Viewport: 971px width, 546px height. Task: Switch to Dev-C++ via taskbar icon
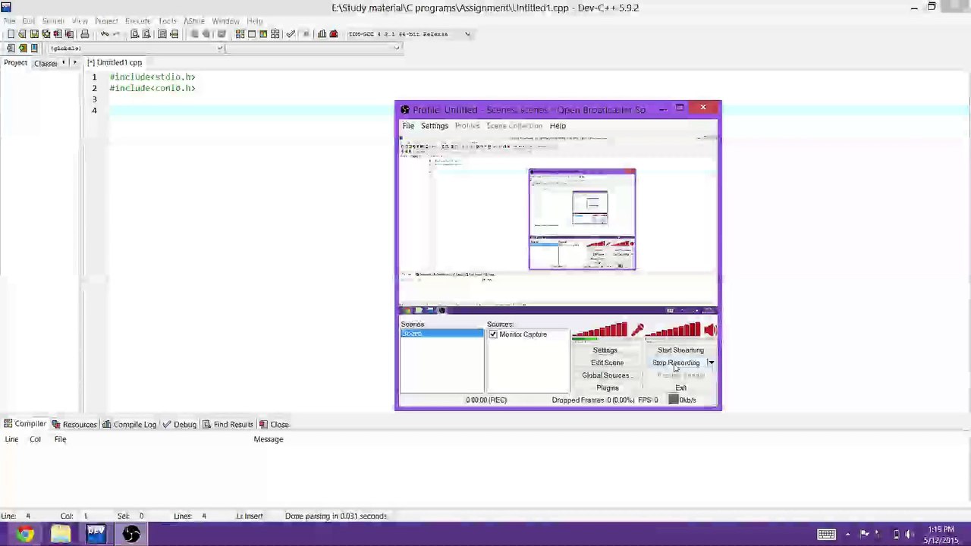click(x=96, y=535)
